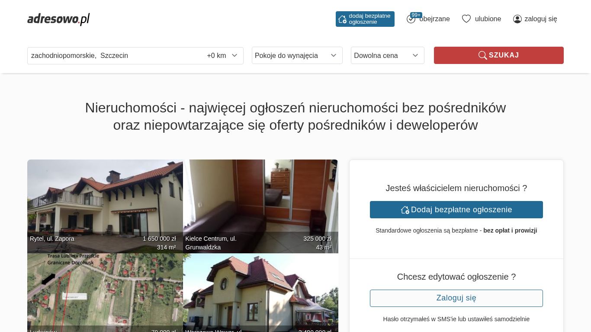Open the Dowolna cena price dropdown

point(388,55)
